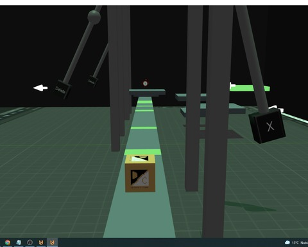Open the cloud weather icon in taskbar
The width and height of the screenshot is (308, 247).
(x=287, y=242)
